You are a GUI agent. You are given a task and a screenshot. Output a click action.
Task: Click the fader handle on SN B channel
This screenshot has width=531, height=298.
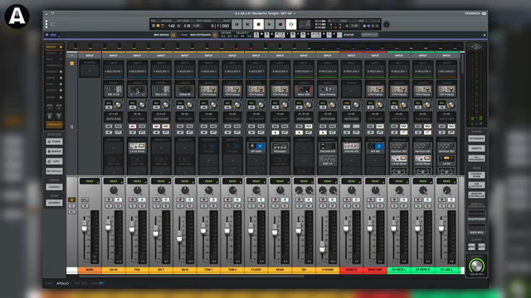click(179, 237)
